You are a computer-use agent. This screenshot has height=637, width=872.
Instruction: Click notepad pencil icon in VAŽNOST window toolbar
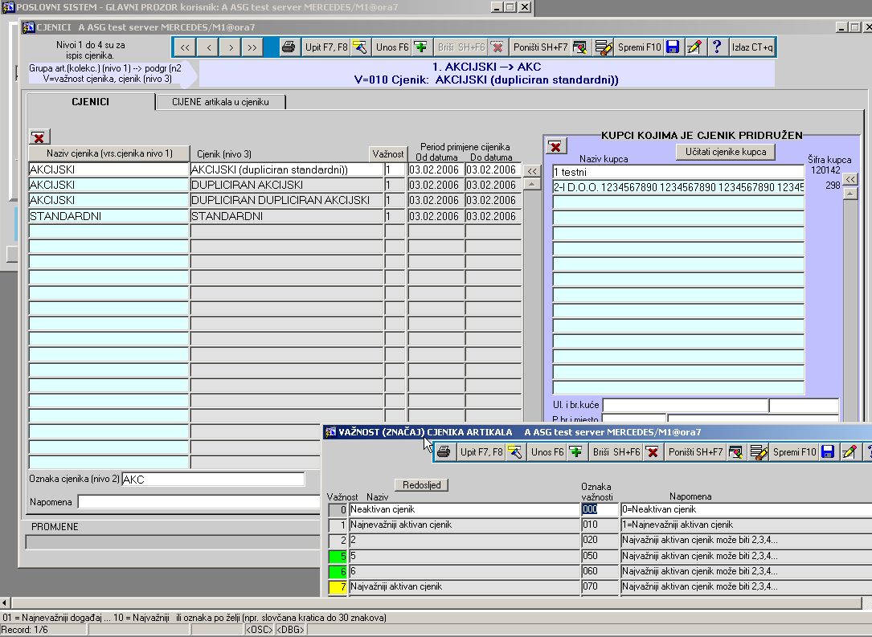coord(849,452)
